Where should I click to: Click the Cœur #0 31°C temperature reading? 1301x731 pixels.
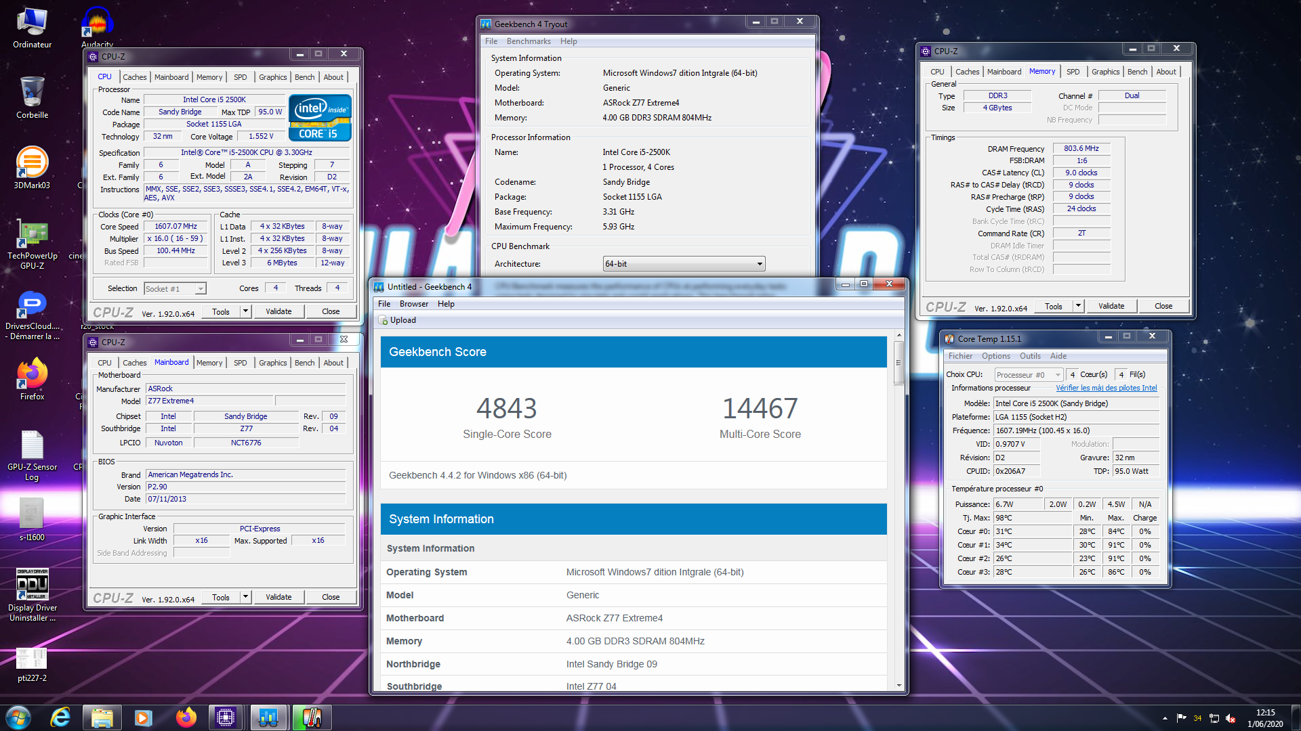click(x=1033, y=531)
